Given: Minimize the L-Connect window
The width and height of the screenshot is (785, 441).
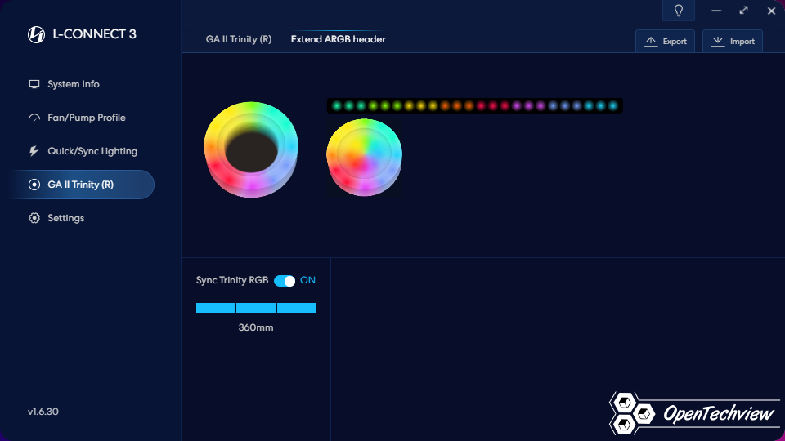Looking at the screenshot, I should [x=716, y=11].
